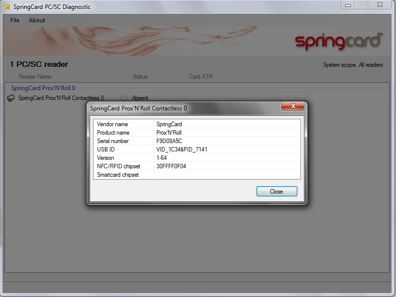The height and width of the screenshot is (297, 396).
Task: Click the NFC/RFID chipset label cell
Action: [x=123, y=166]
